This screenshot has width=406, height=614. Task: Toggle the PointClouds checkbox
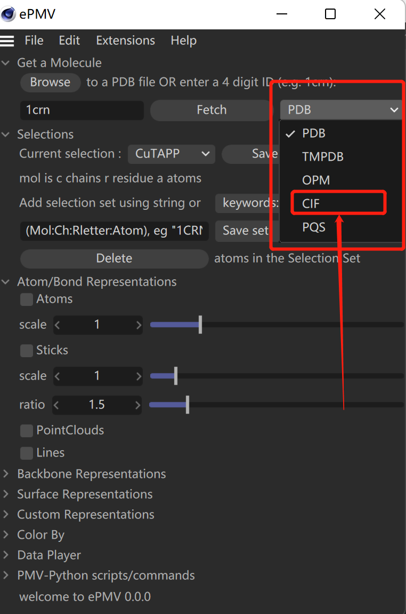(27, 431)
